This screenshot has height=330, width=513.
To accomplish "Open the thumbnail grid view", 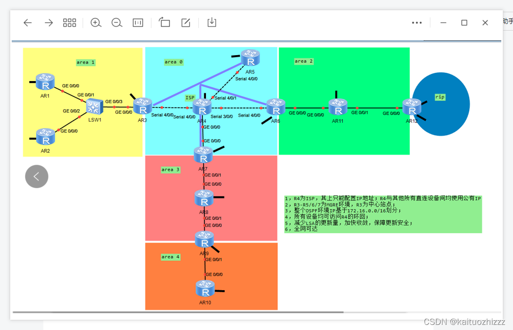I will (69, 22).
